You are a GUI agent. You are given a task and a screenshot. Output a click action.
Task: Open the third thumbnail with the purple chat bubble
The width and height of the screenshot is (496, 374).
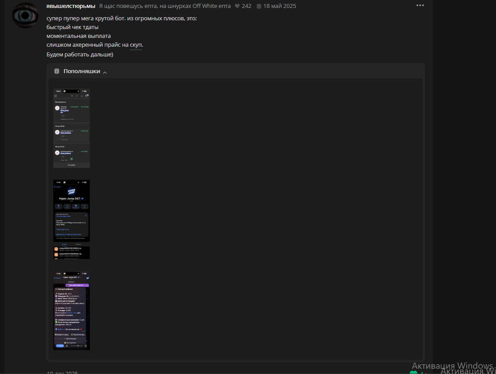[x=71, y=311]
